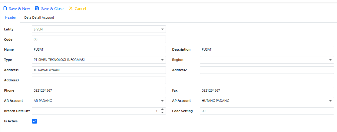Click the Code field containing 00
337x132 pixels.
tap(99, 39)
